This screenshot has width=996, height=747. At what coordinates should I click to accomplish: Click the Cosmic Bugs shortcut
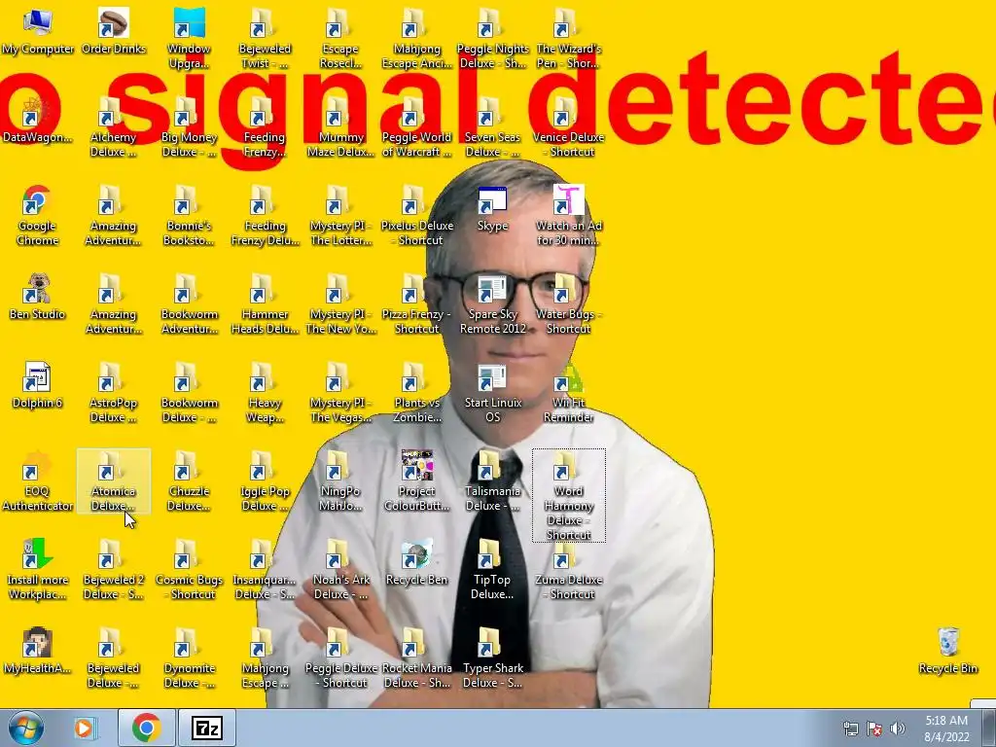[190, 569]
